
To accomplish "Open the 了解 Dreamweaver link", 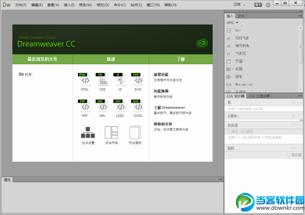I will point(169,108).
